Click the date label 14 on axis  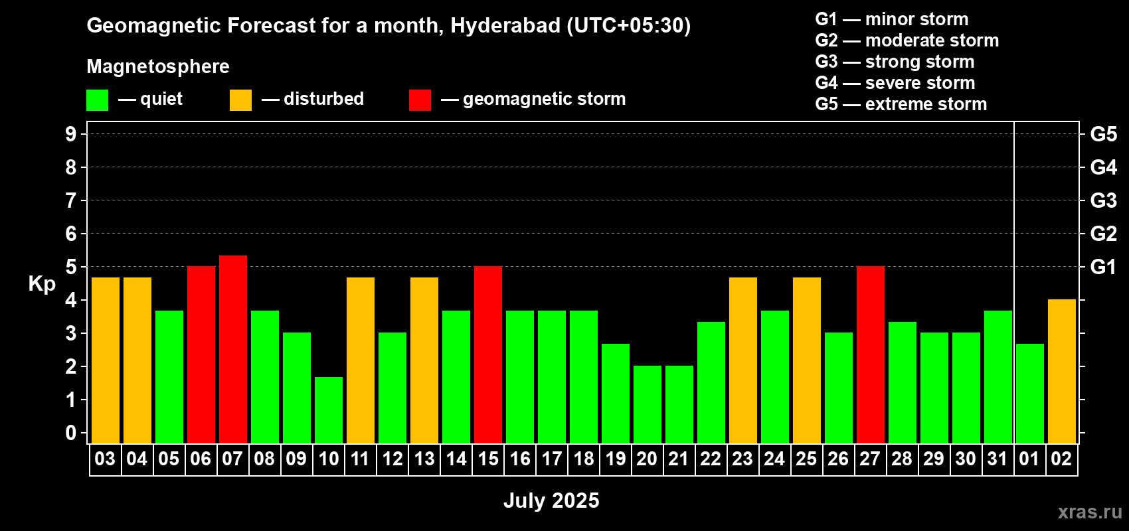coord(456,459)
